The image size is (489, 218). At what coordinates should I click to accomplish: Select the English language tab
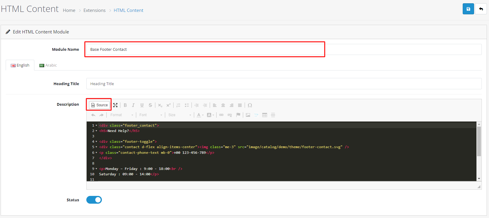(x=20, y=65)
